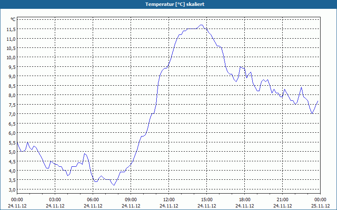The height and width of the screenshot is (210, 337).
Task: Click the curve's last data point near midnight
Action: [x=318, y=101]
